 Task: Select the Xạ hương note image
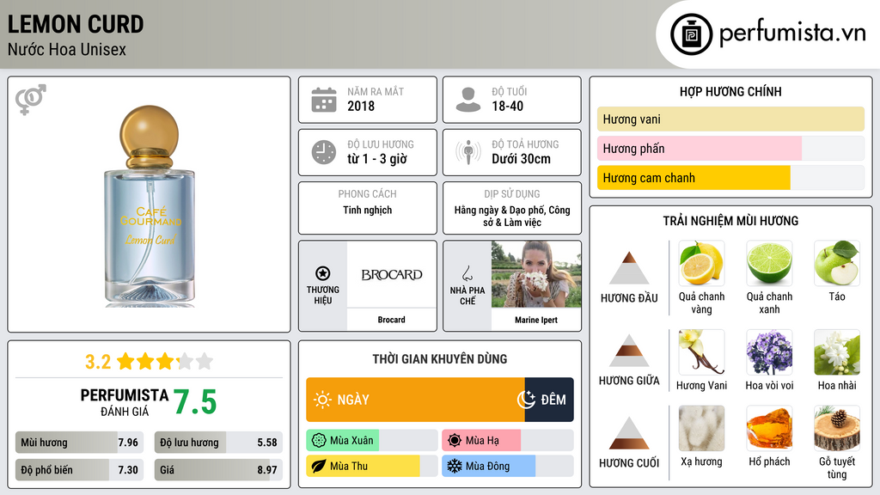click(x=701, y=428)
